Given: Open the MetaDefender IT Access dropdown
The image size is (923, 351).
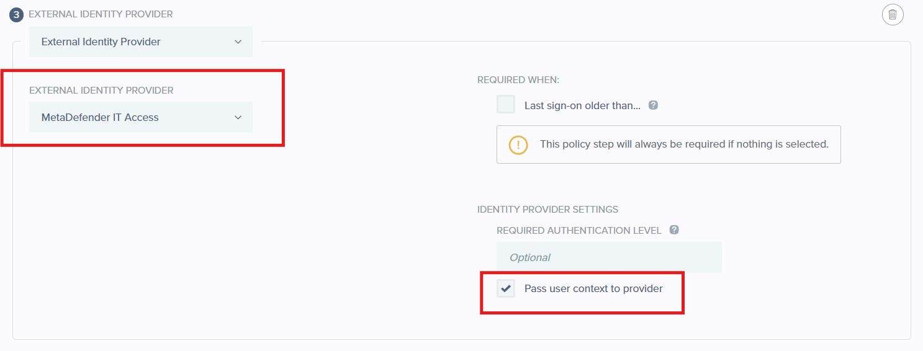Looking at the screenshot, I should [x=141, y=117].
